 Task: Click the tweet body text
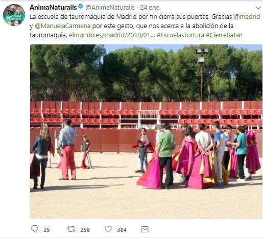click(x=145, y=26)
